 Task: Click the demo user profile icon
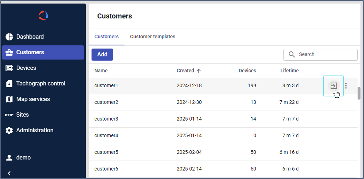(9, 158)
